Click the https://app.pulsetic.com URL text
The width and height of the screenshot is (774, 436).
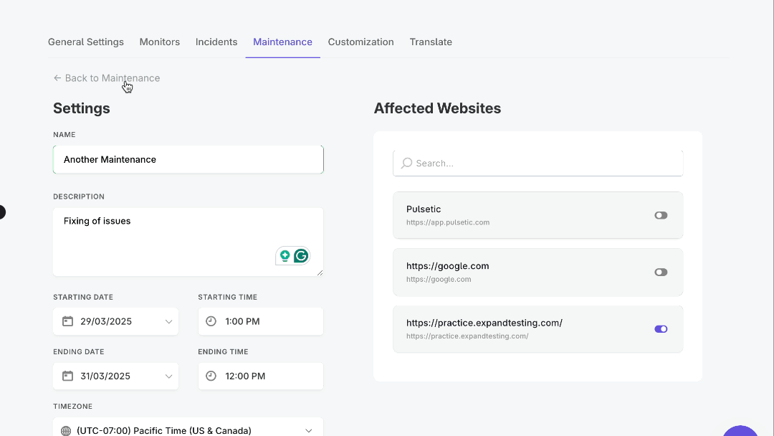(448, 222)
